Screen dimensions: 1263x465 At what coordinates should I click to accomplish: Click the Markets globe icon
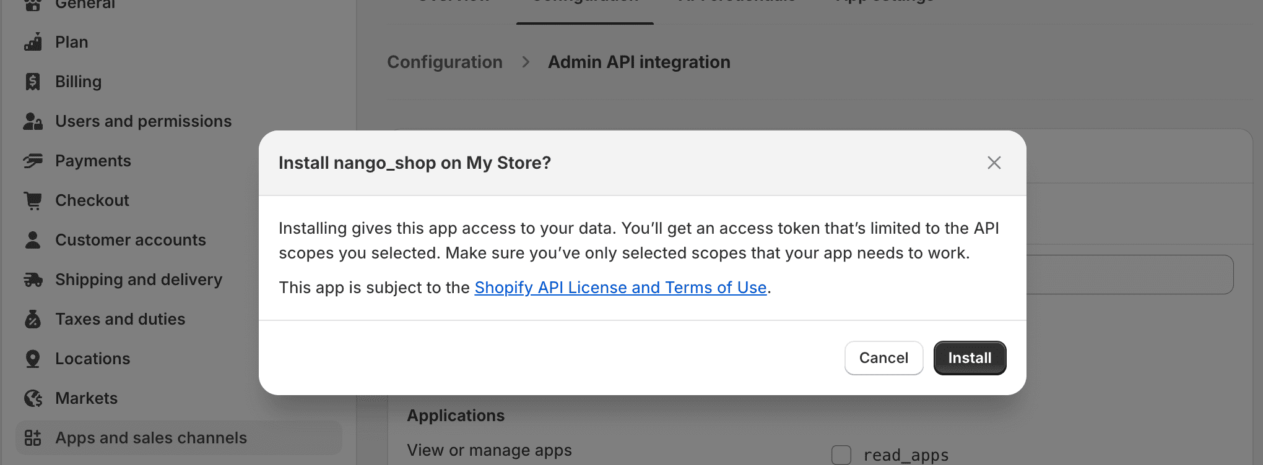coord(33,398)
